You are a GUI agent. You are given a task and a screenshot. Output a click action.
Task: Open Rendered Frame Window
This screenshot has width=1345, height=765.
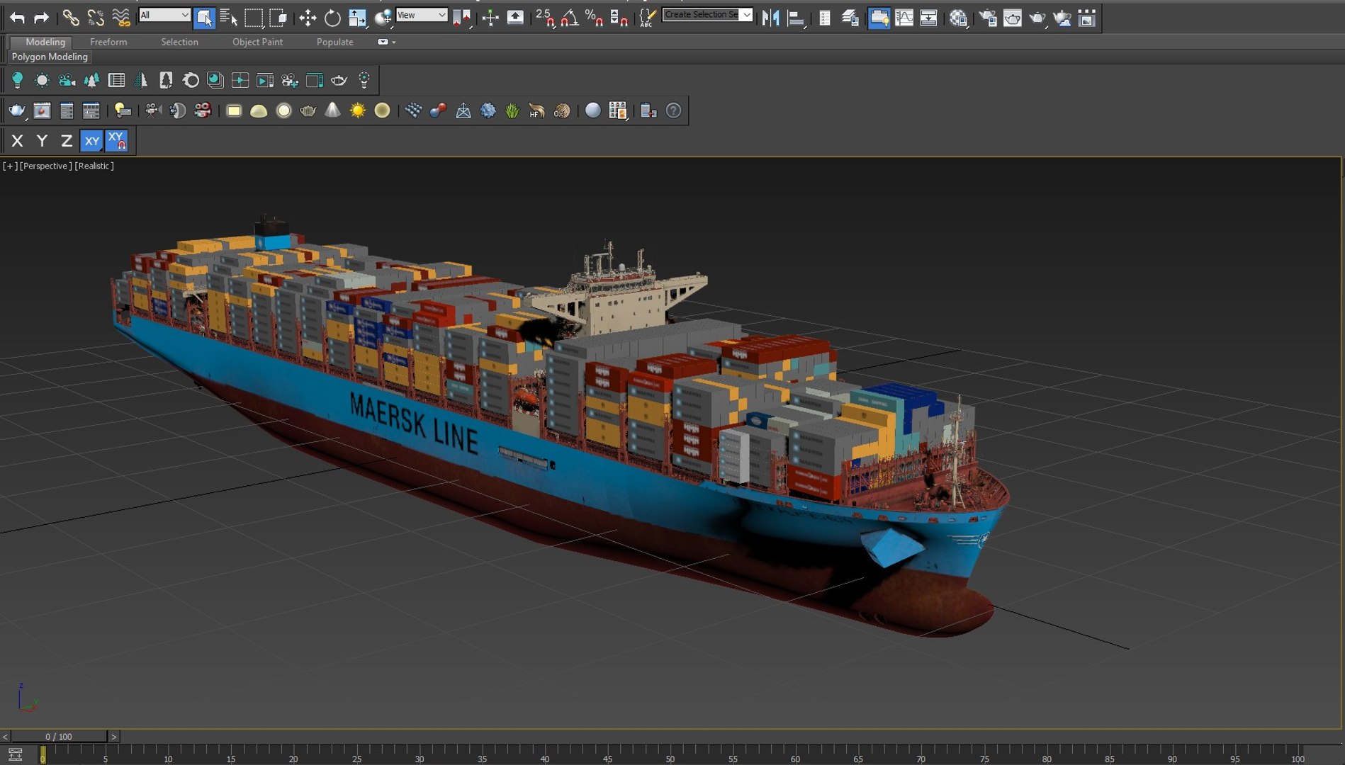[1013, 18]
